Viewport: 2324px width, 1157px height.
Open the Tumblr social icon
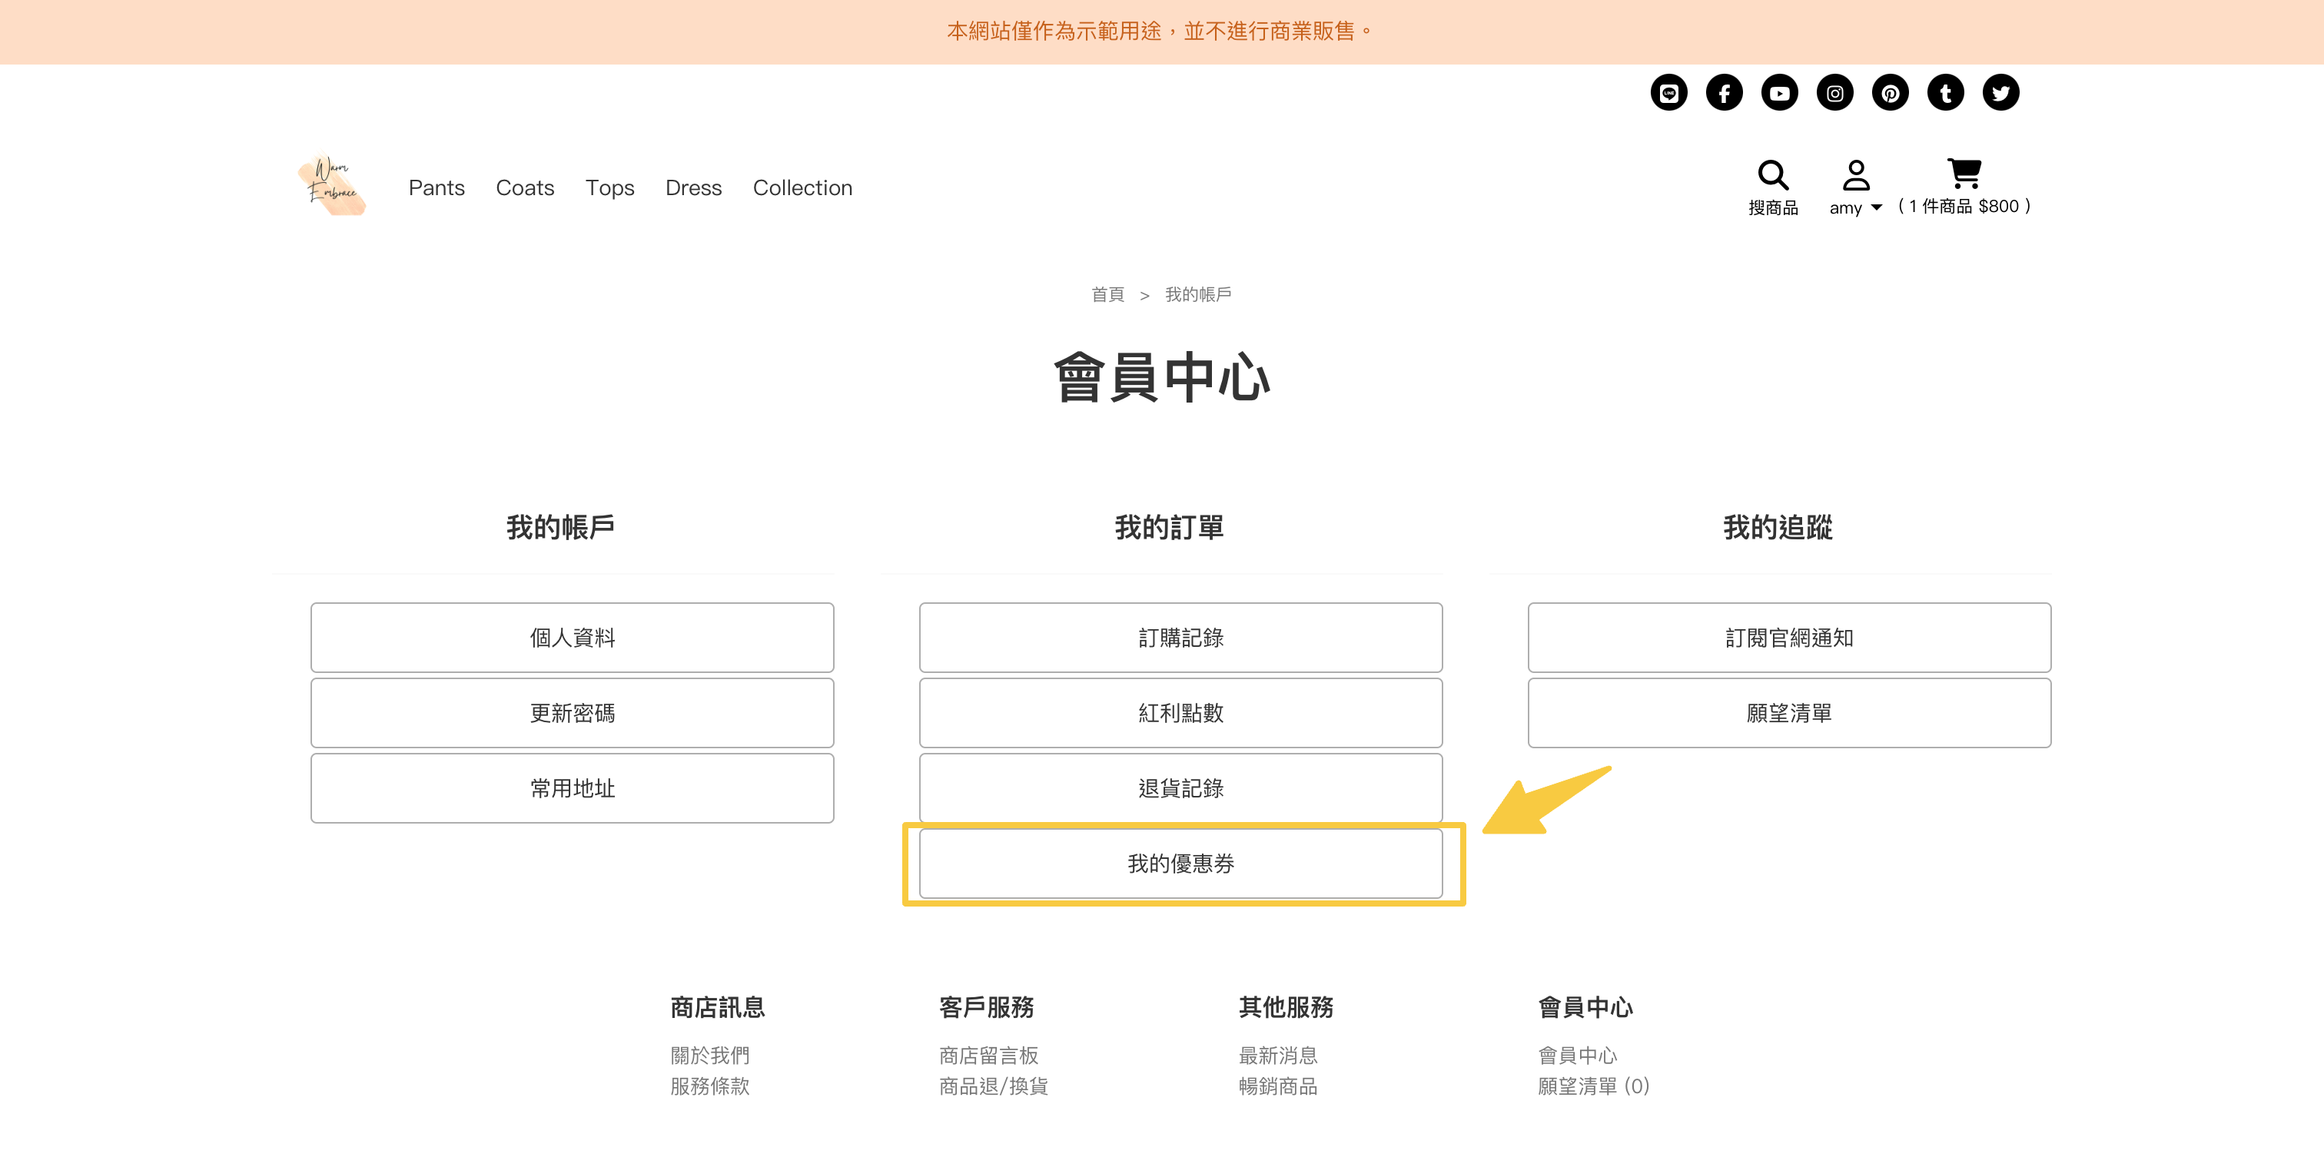point(1945,93)
